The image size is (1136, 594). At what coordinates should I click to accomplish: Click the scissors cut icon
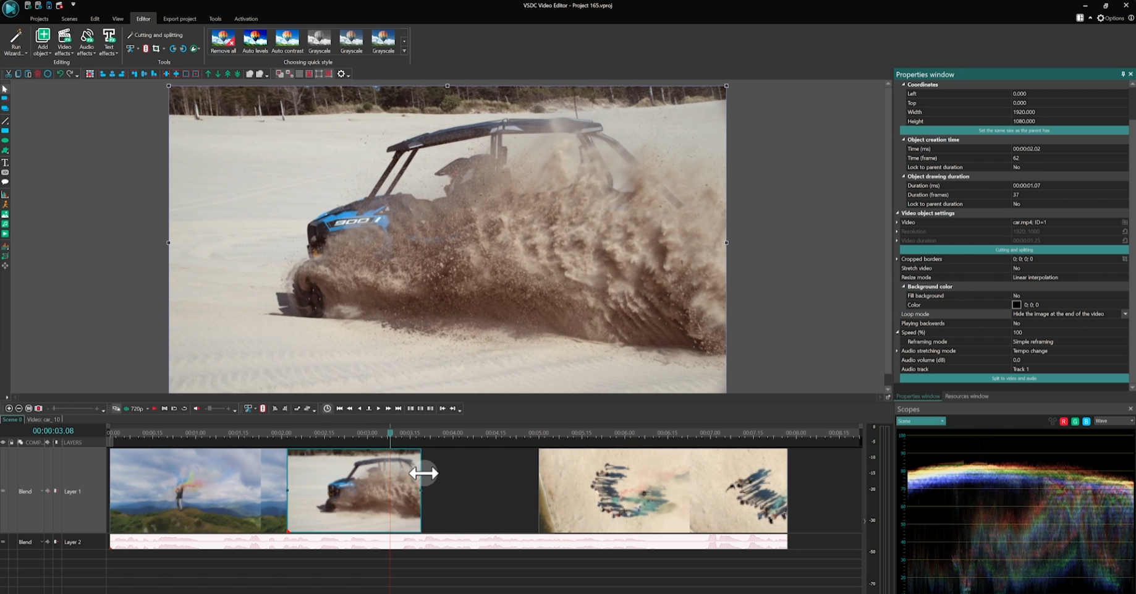[8, 74]
